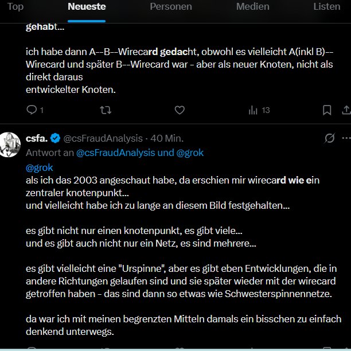Image resolution: width=351 pixels, height=351 pixels.
Task: Go to the Personen tab
Action: [x=171, y=7]
